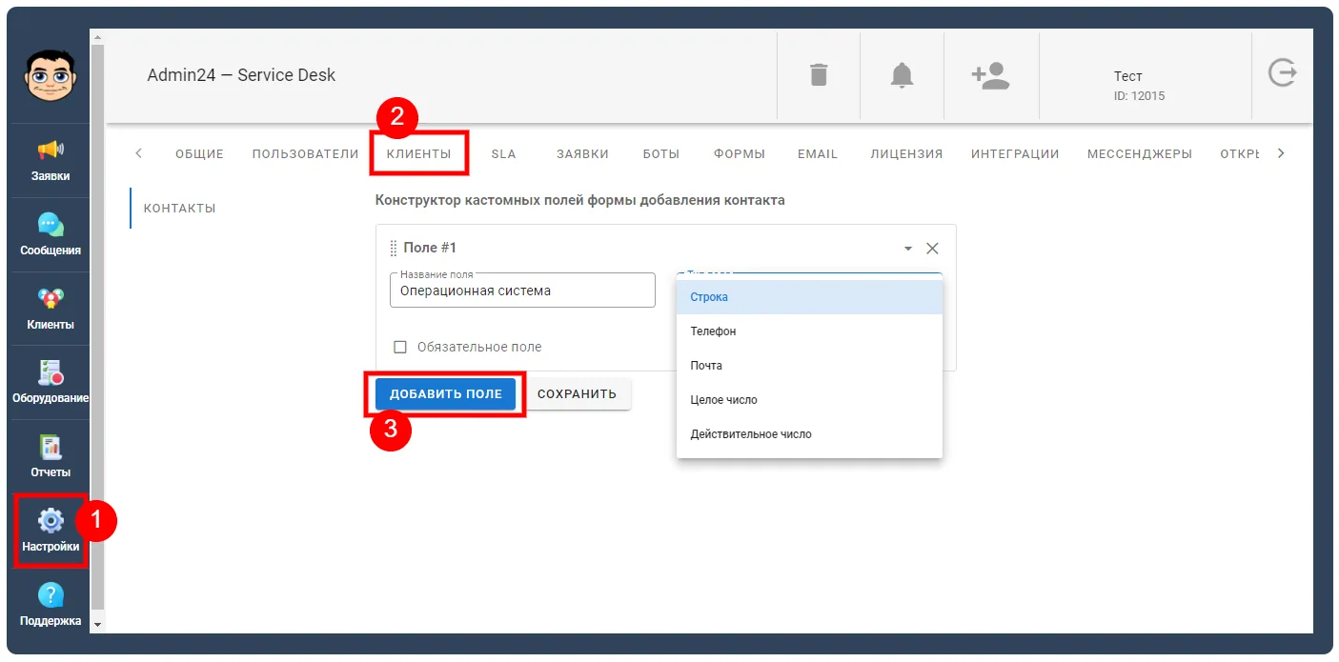Click the trash bin icon in header
1339x662 pixels.
(819, 75)
